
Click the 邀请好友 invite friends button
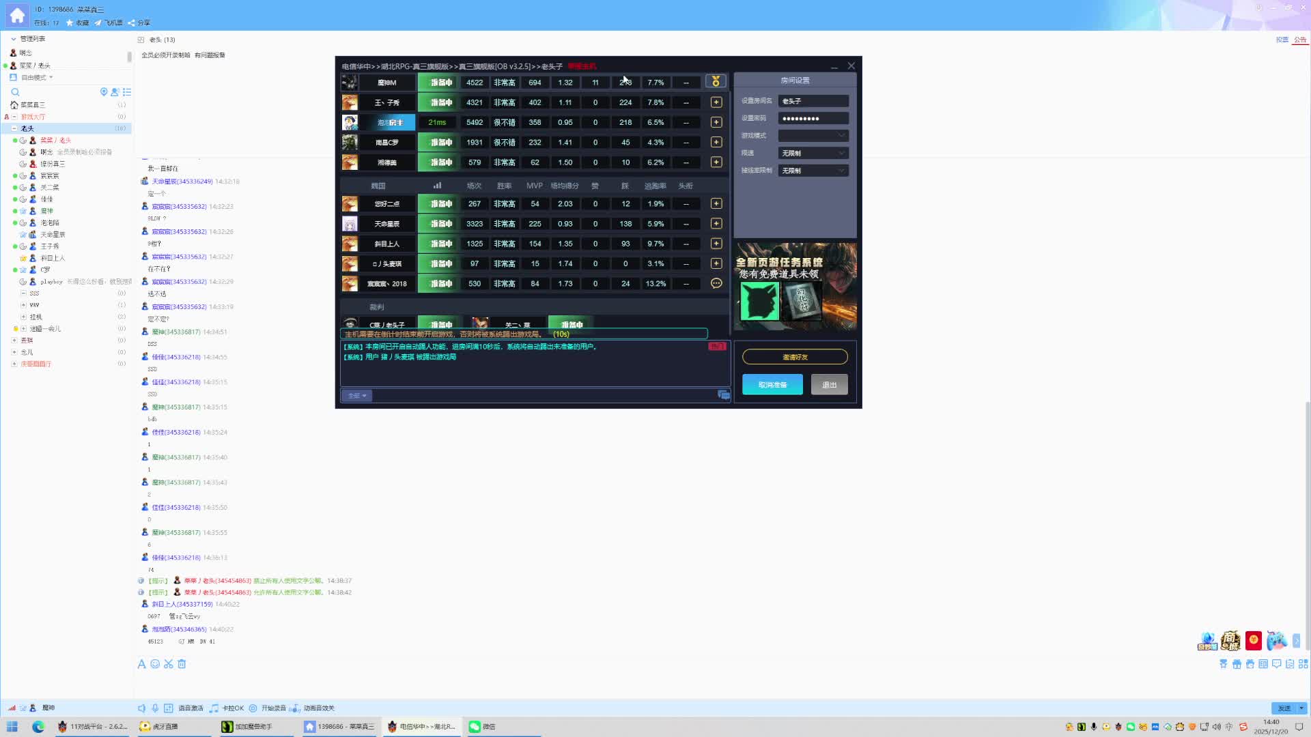(794, 357)
